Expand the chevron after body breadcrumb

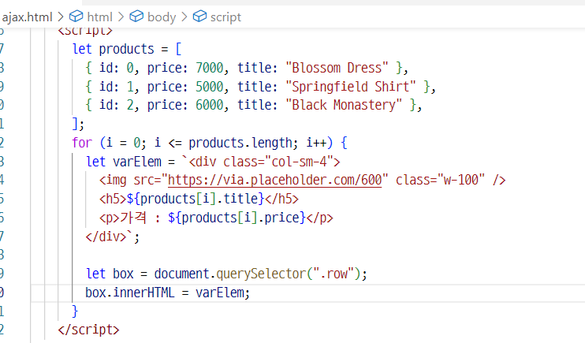(x=184, y=17)
